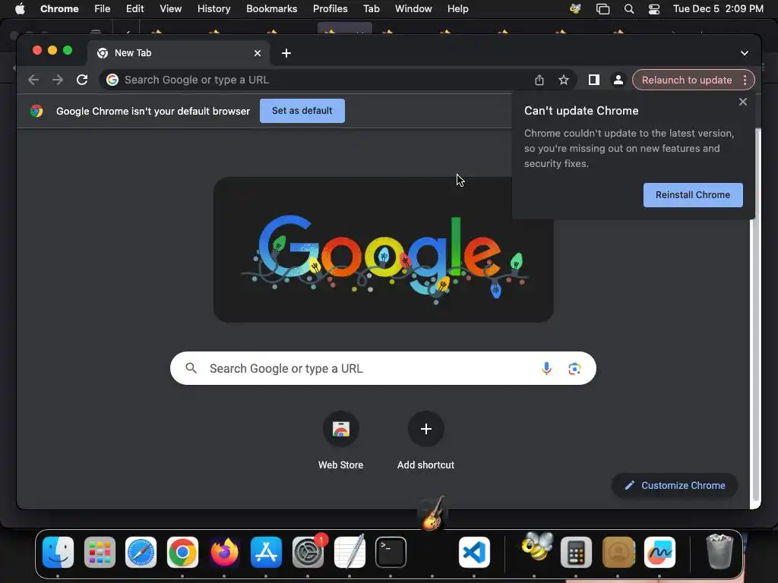The width and height of the screenshot is (778, 583).
Task: Open the Edit menu
Action: 134,8
